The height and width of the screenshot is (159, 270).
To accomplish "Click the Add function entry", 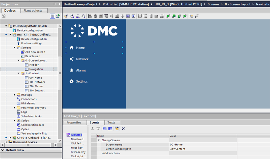I will point(111,153).
